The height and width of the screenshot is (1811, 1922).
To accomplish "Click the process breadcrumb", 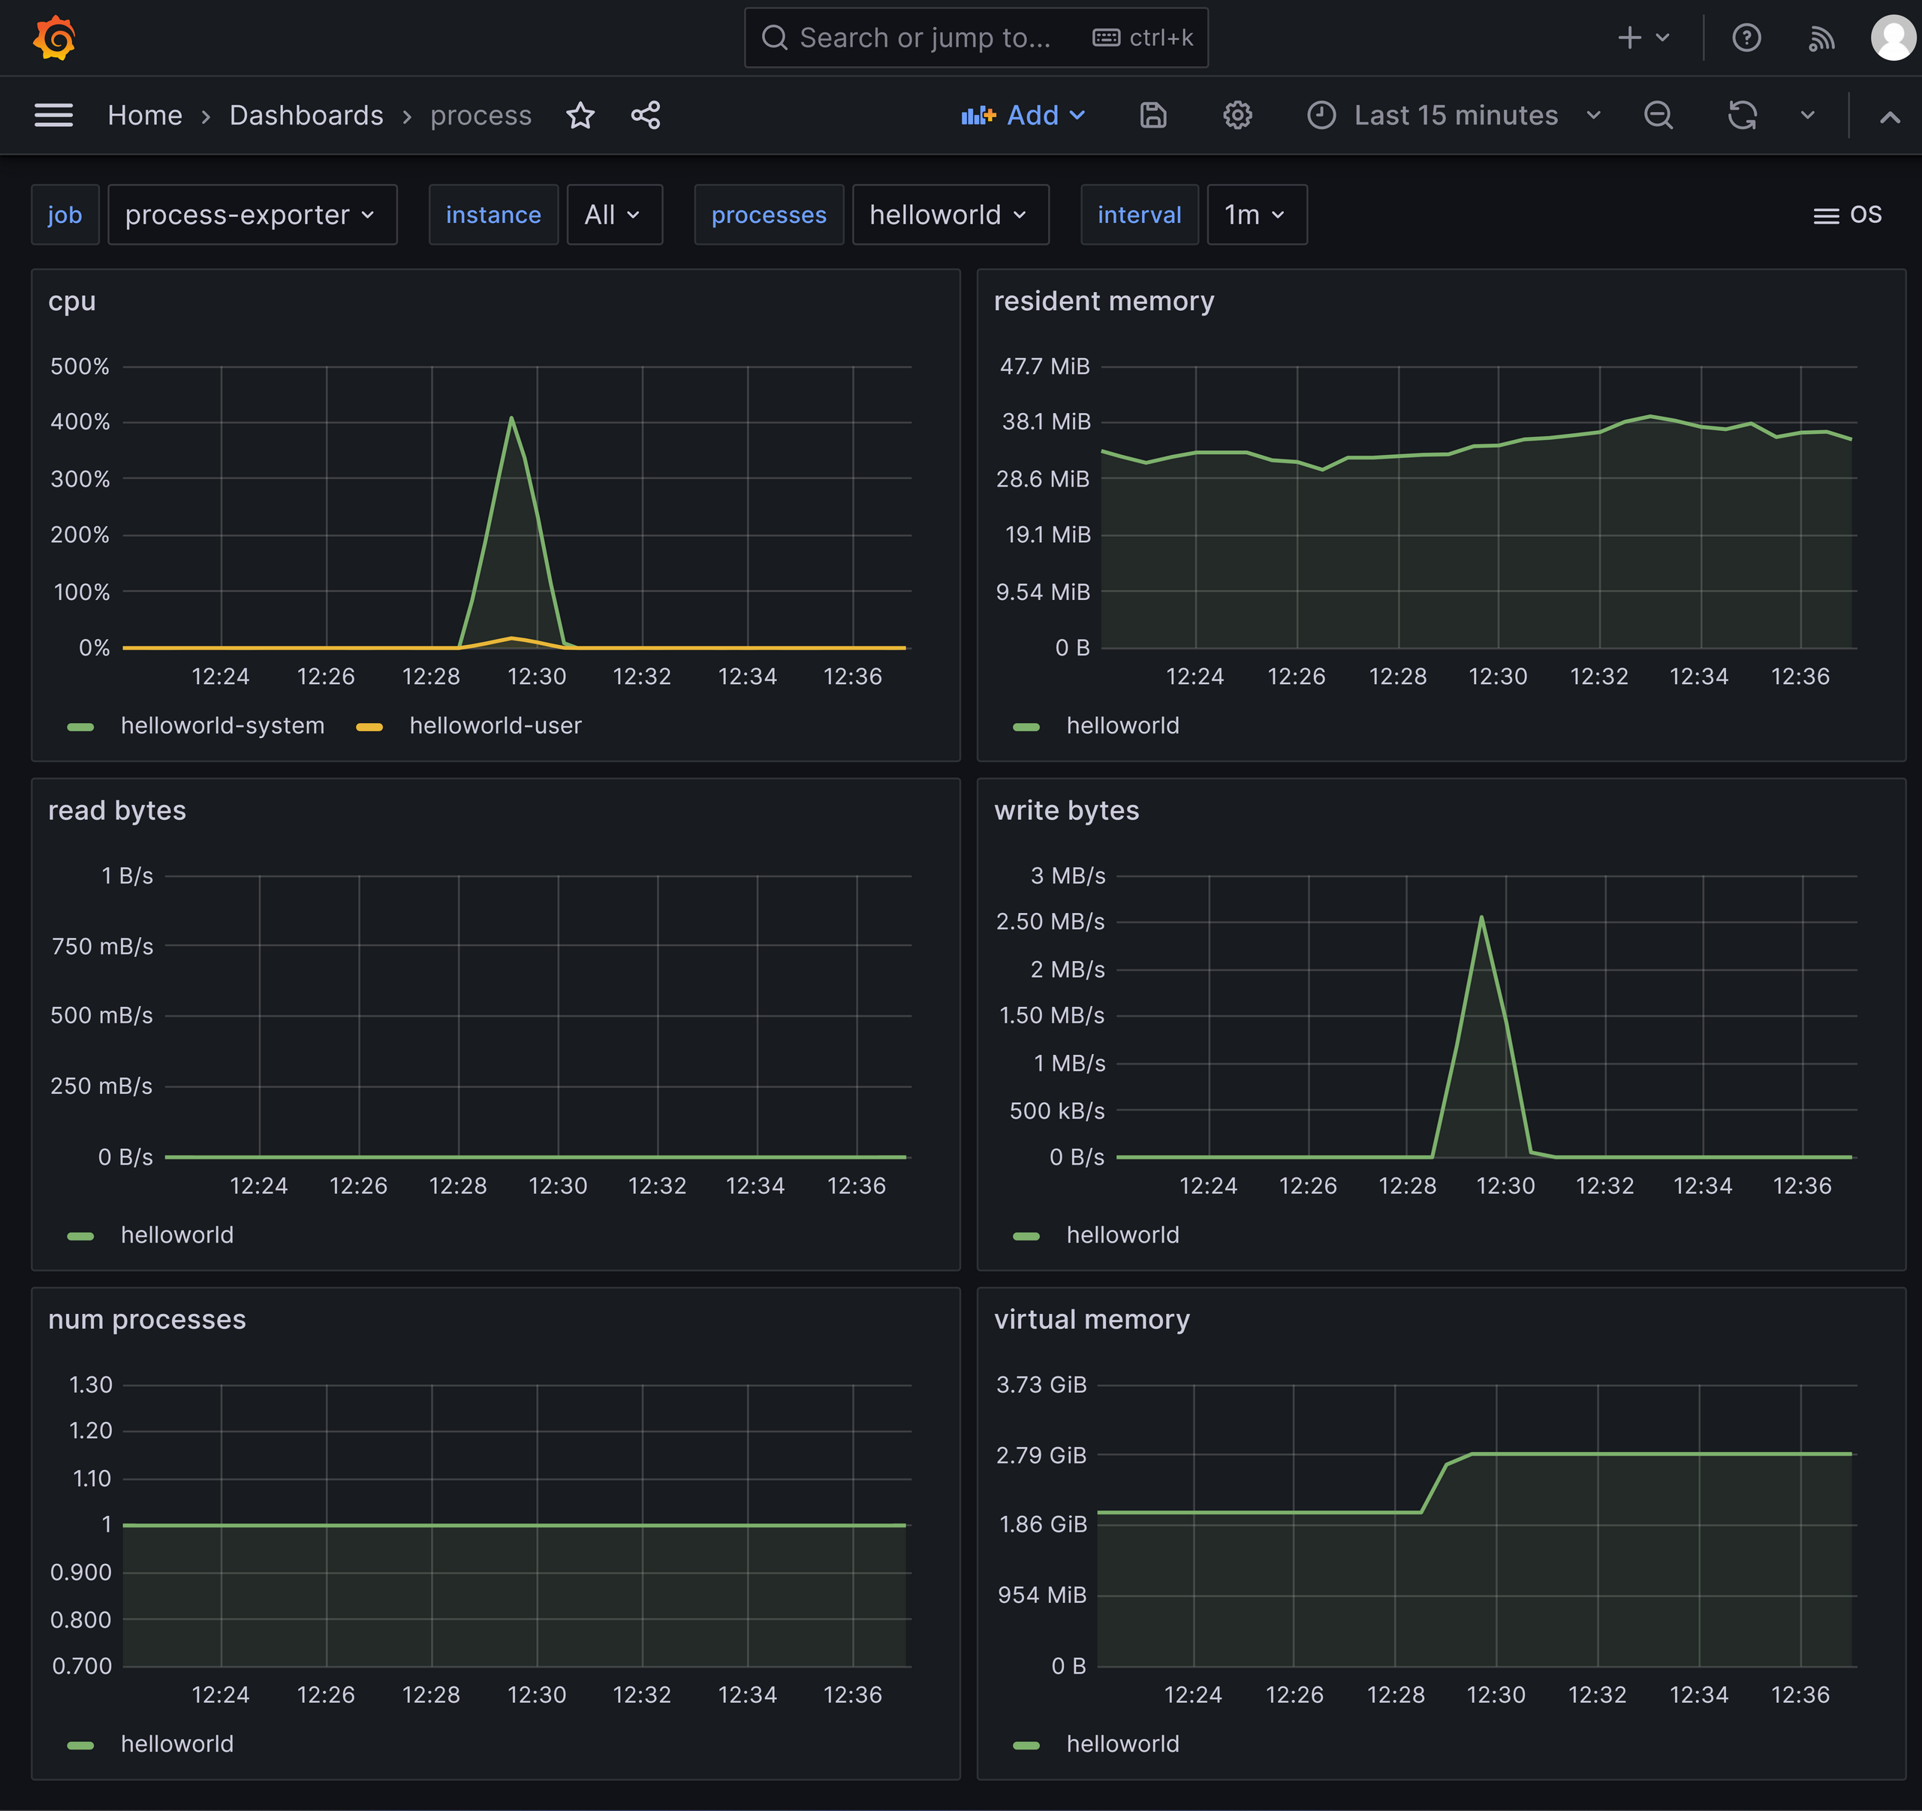I will [x=480, y=115].
